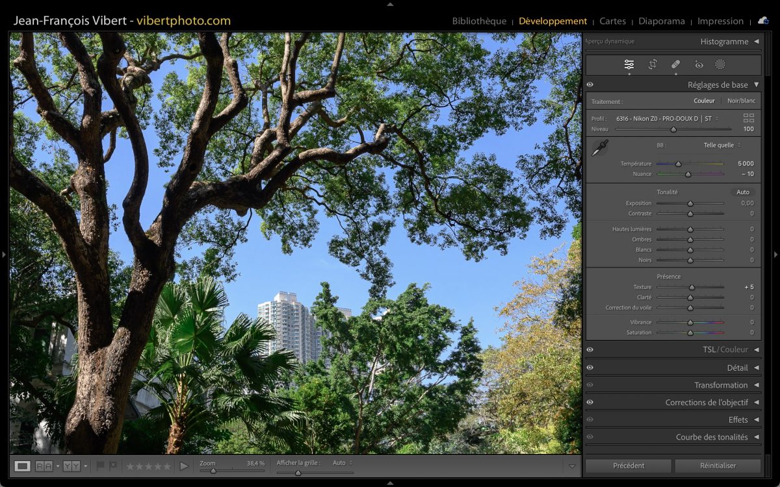Switch to the Bibliothèque module
Viewport: 780px width, 487px height.
click(479, 21)
